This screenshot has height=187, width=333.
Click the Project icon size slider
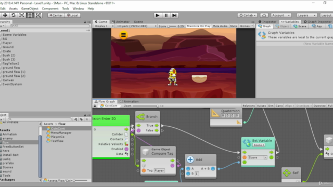click(80, 180)
